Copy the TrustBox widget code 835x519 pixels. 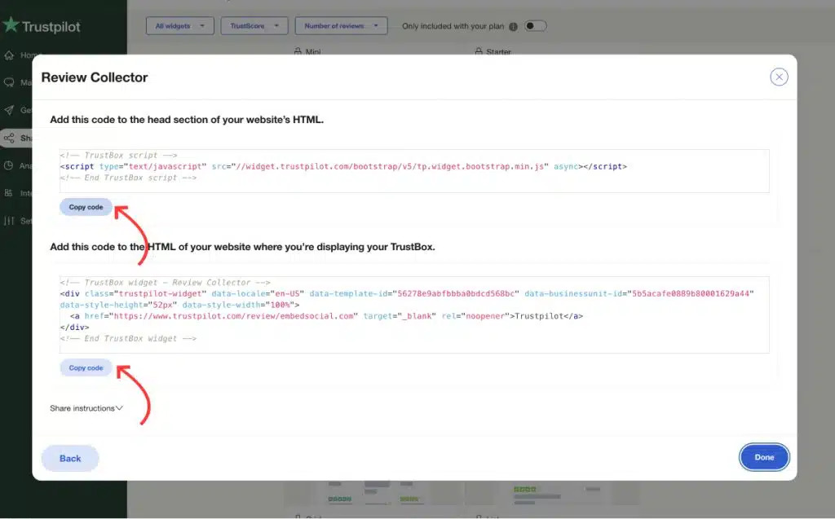pos(86,368)
